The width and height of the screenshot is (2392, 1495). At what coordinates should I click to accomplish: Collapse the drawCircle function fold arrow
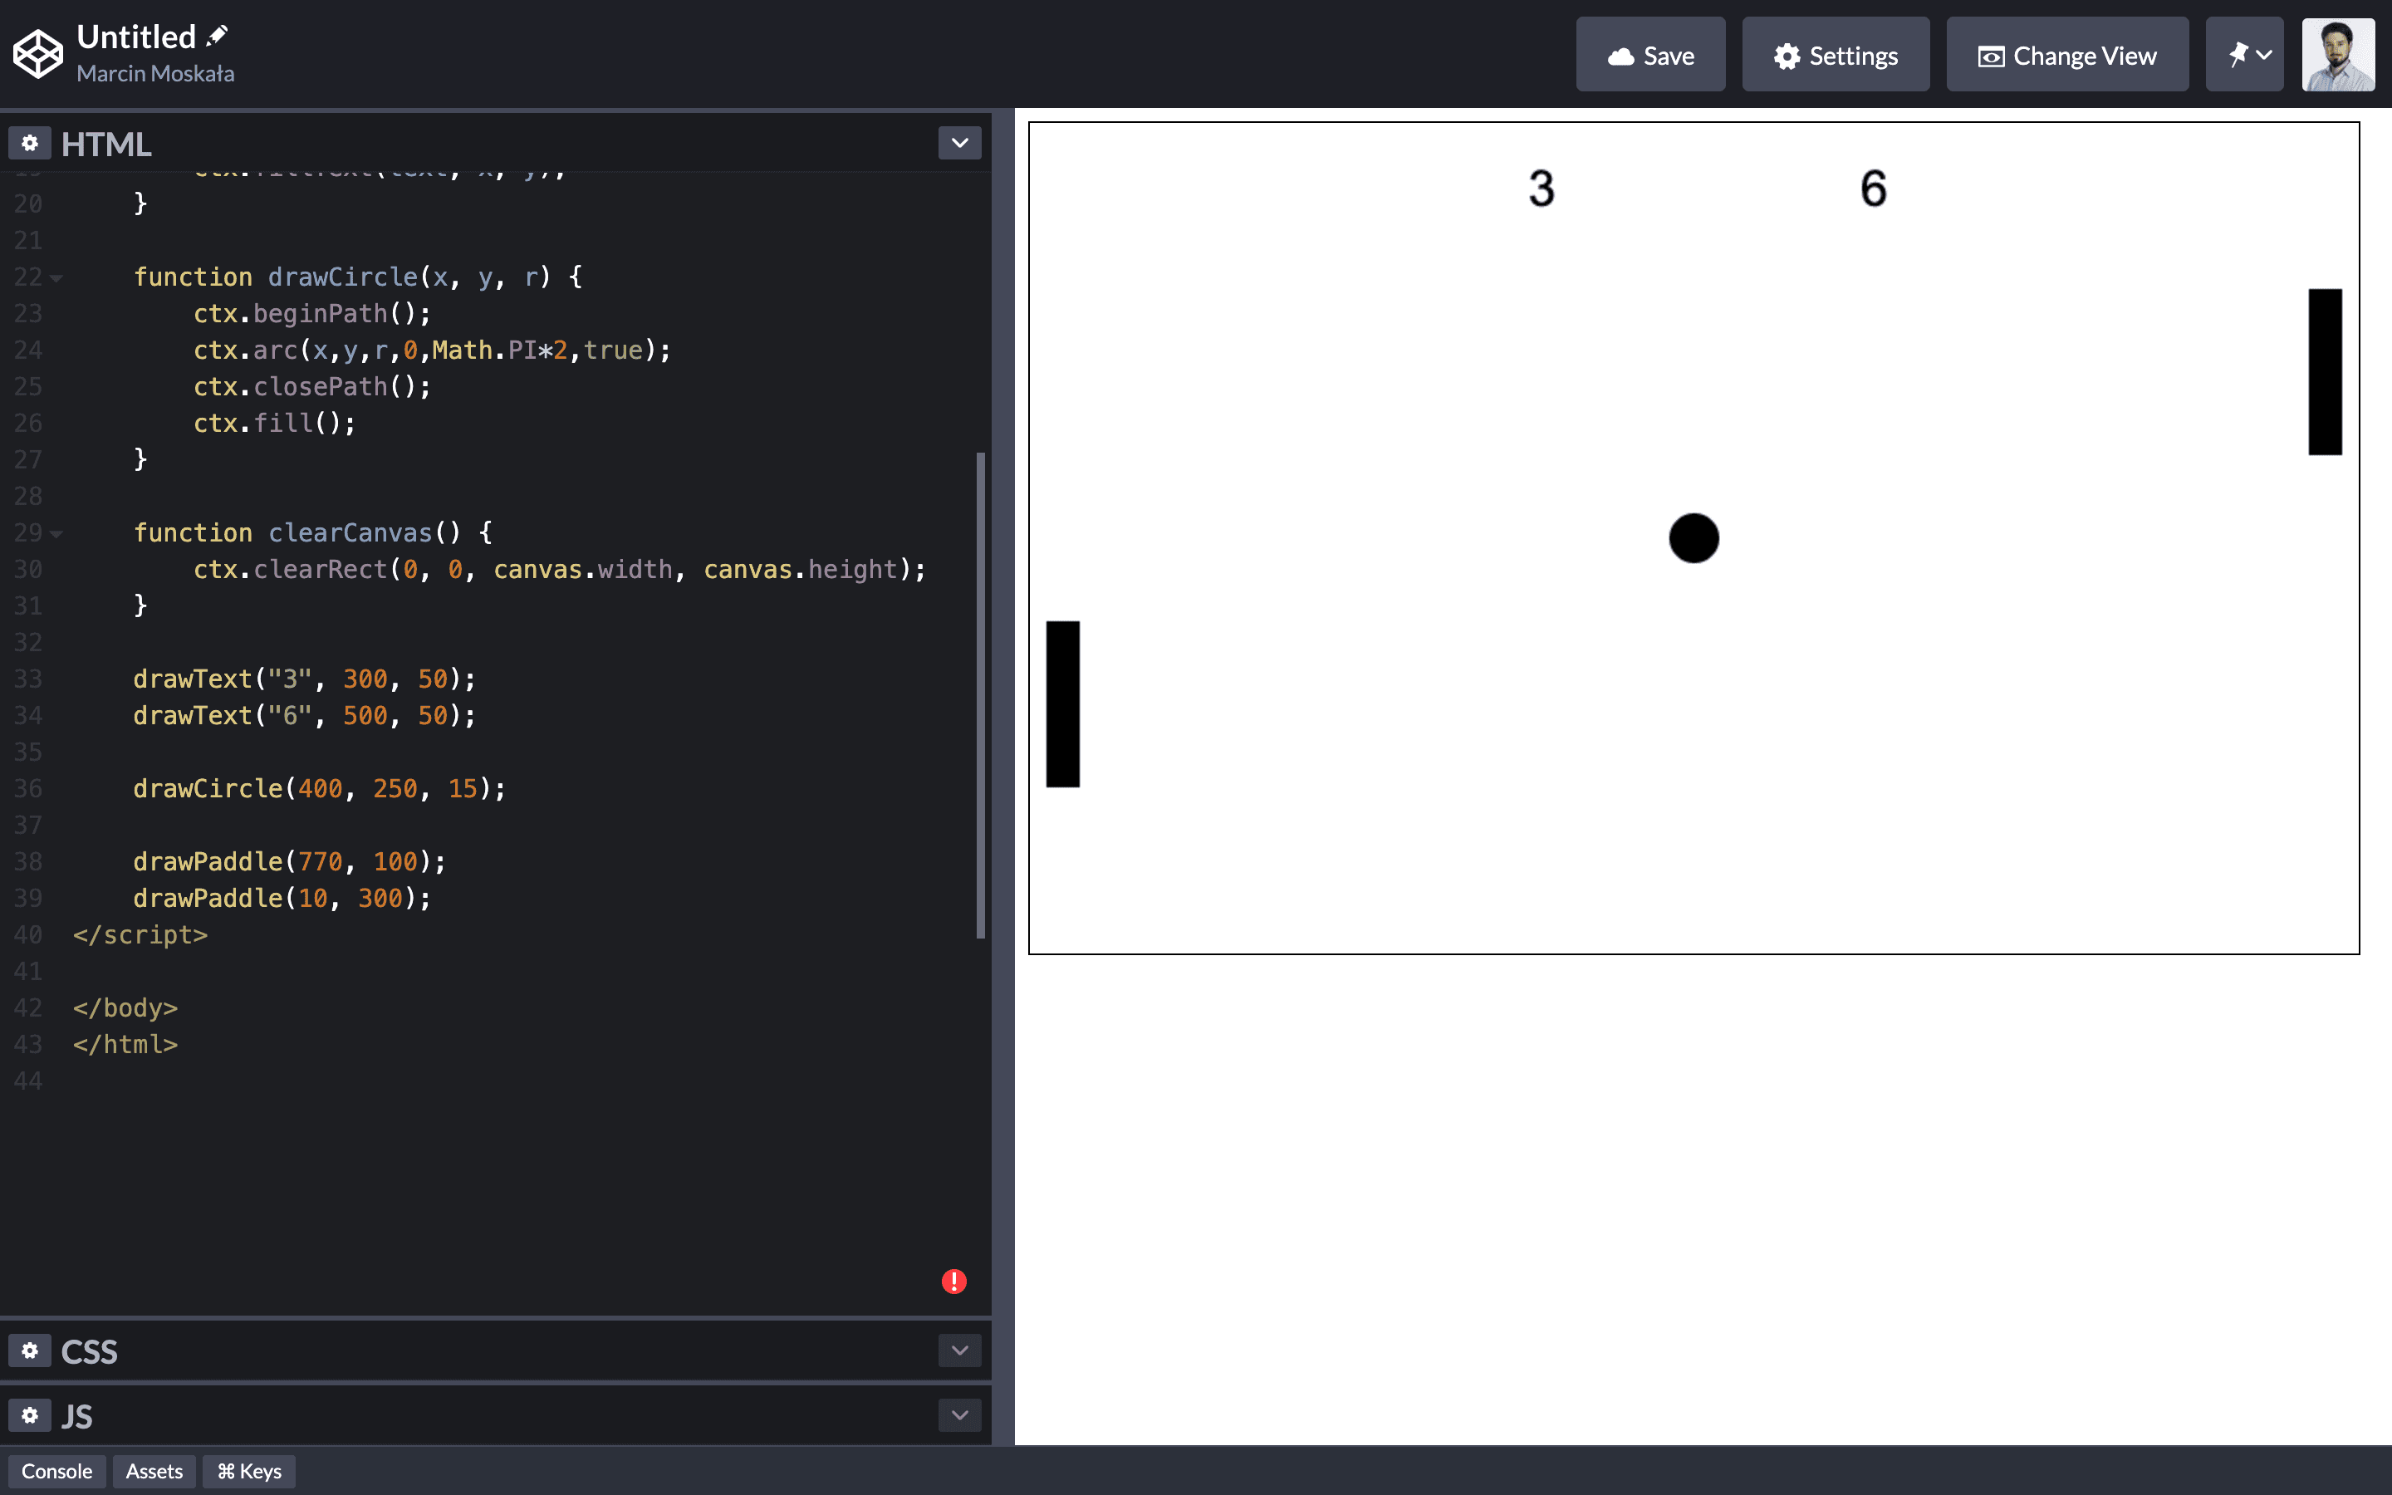tap(56, 279)
